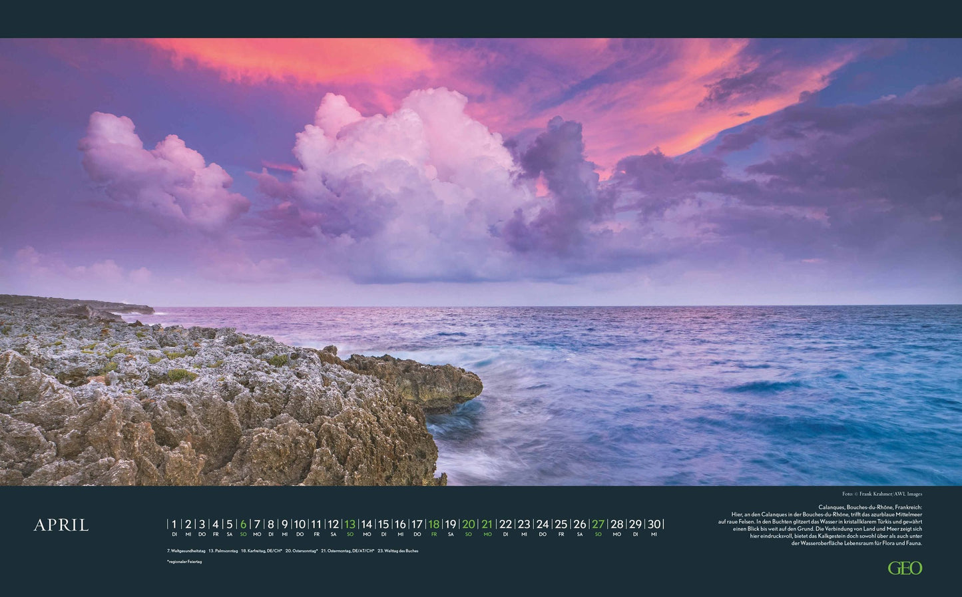
Task: Click the green GEO logo
Action: [x=905, y=568]
